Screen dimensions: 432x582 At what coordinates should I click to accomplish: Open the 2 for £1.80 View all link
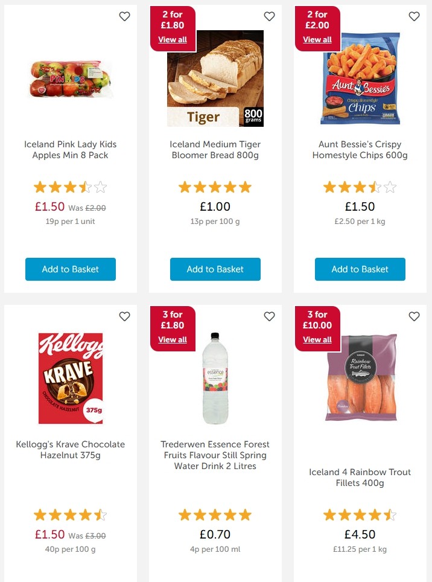click(x=173, y=40)
